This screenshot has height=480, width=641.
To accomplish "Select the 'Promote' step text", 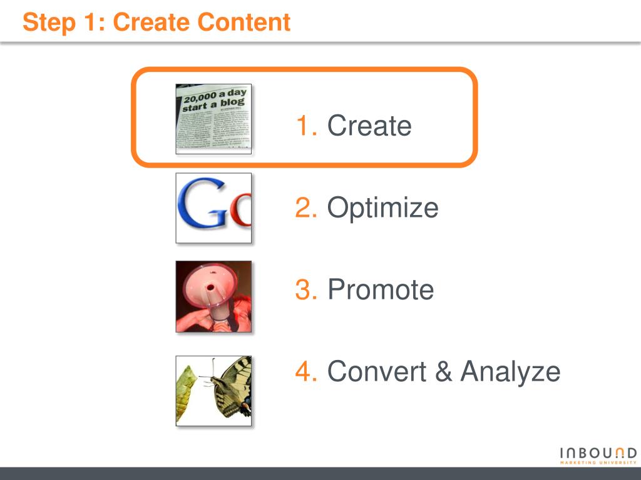I will (x=381, y=289).
